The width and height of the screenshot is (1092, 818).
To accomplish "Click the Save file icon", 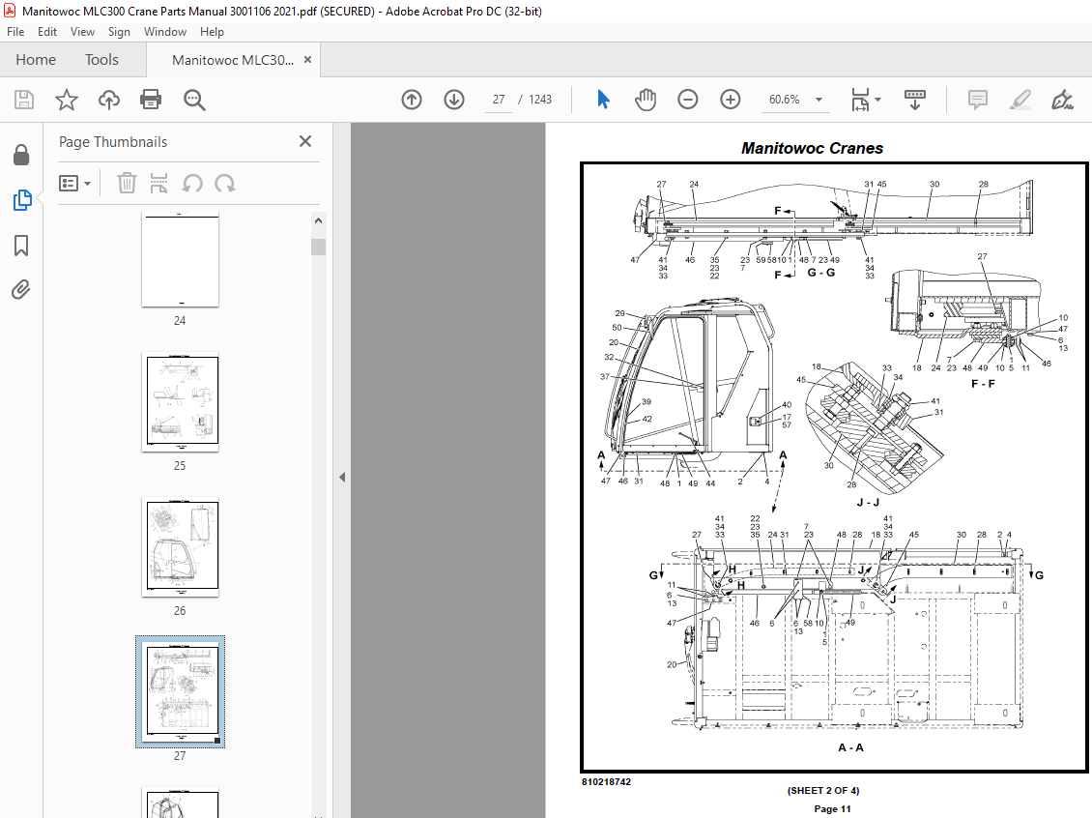I will [x=24, y=100].
